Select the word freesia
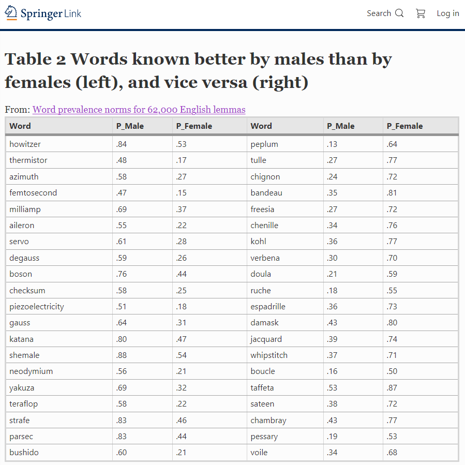Viewport: 465px width, 465px height. coord(262,209)
